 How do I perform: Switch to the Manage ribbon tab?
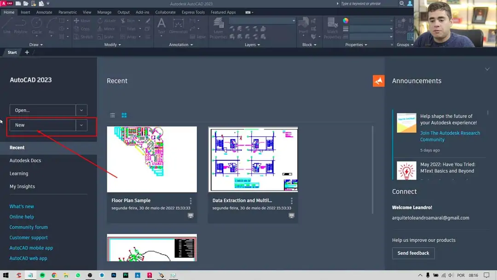point(104,12)
